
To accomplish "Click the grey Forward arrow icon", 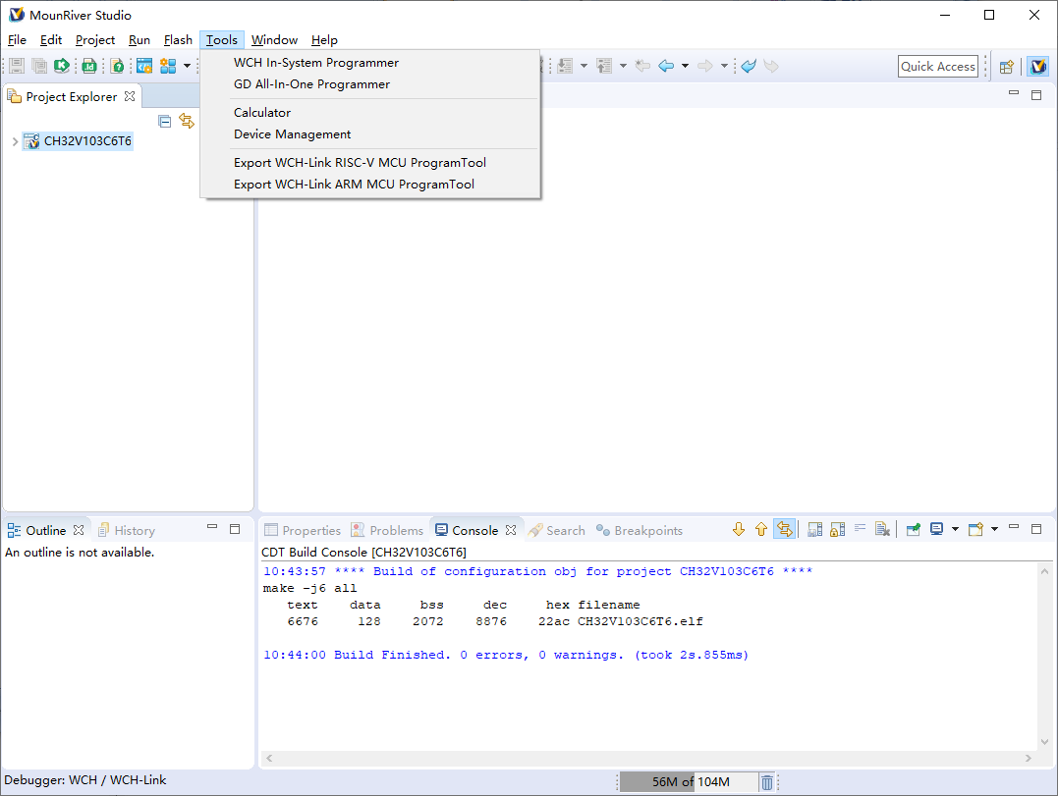I will pyautogui.click(x=705, y=66).
